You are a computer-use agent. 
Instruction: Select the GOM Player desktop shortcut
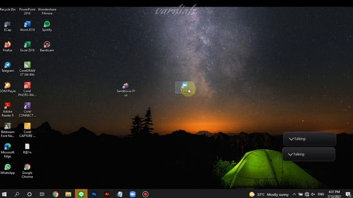pos(7,87)
